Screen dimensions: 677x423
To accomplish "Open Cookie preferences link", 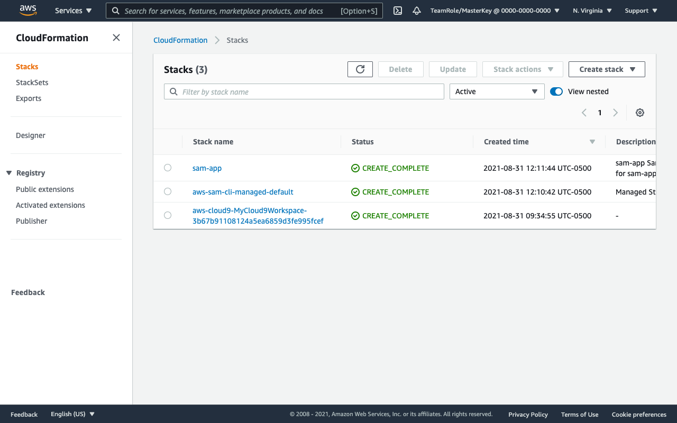I will click(639, 415).
